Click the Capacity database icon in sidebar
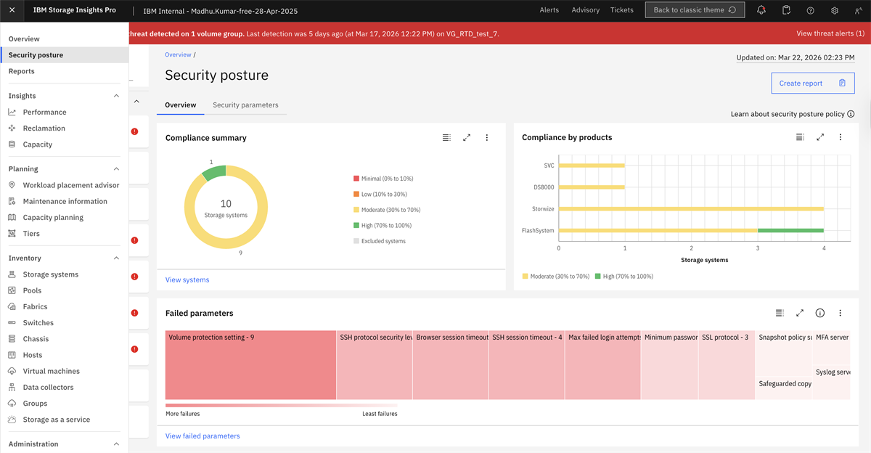Screen dimensions: 871x453 (12, 144)
